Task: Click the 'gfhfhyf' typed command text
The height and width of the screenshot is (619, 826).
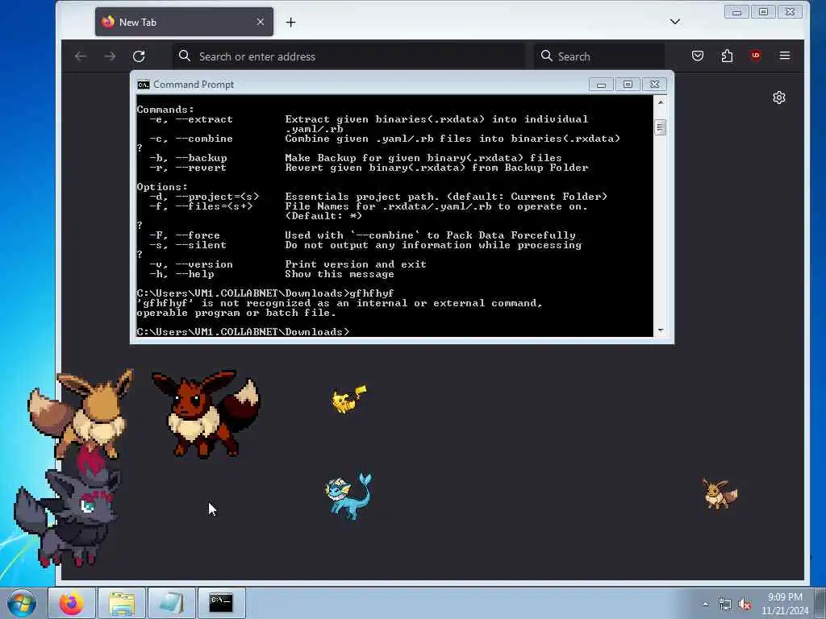Action: click(371, 293)
